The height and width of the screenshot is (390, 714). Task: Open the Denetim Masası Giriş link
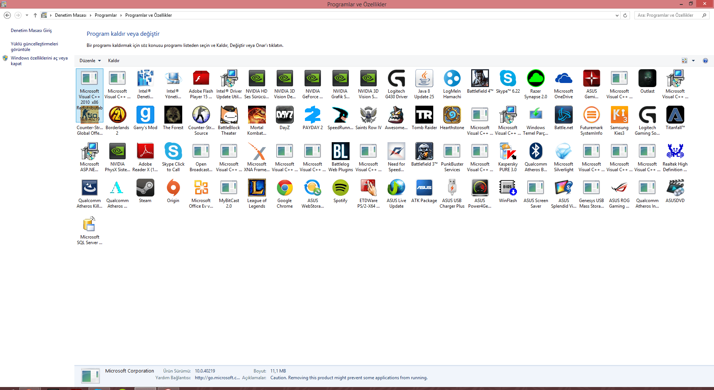31,31
